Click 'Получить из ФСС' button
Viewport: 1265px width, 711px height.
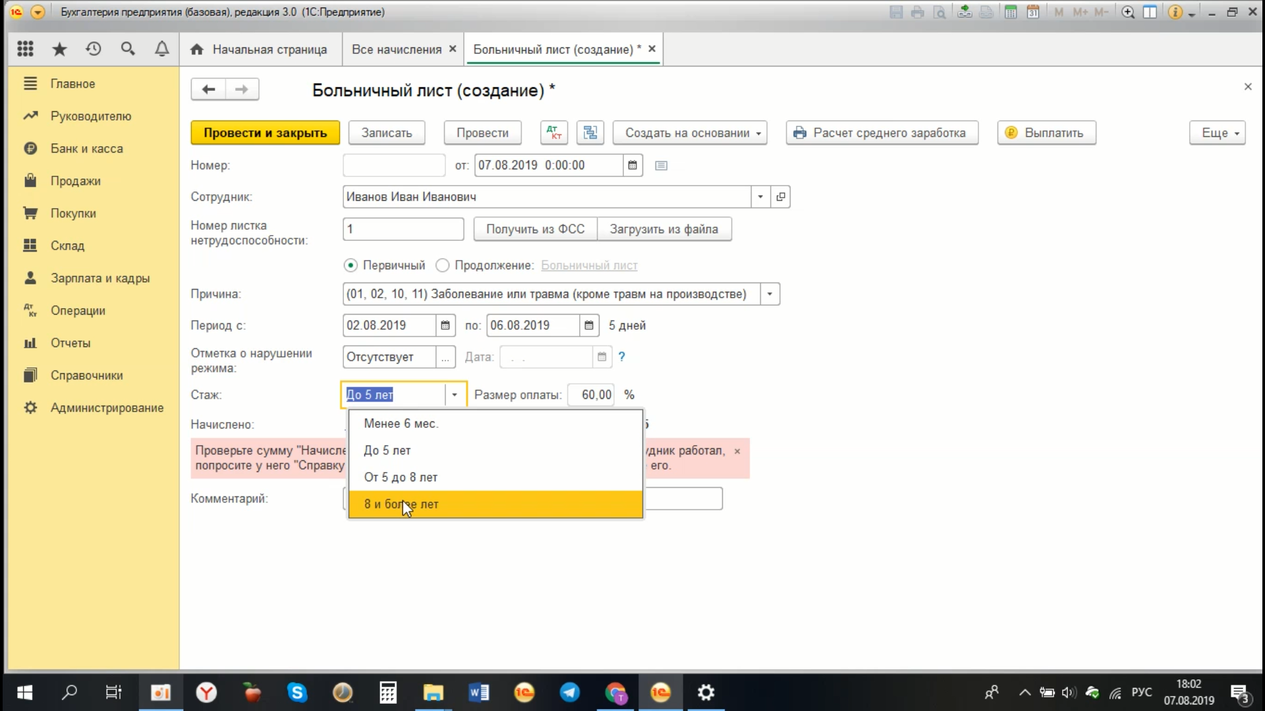pyautogui.click(x=535, y=229)
